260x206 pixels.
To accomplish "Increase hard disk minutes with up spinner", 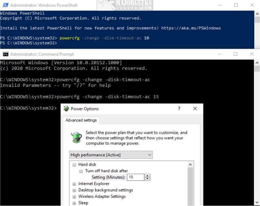I will point(147,176).
